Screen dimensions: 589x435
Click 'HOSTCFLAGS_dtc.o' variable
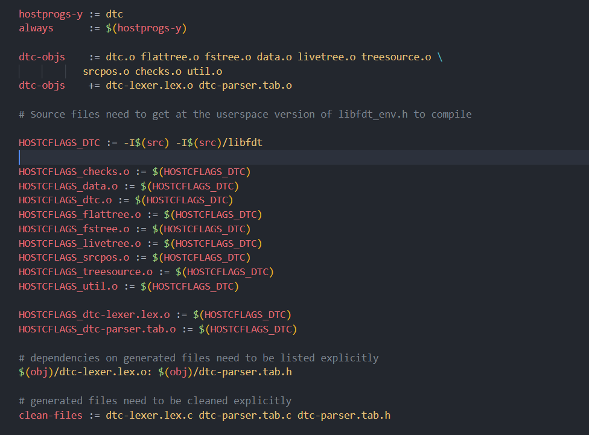tap(65, 200)
